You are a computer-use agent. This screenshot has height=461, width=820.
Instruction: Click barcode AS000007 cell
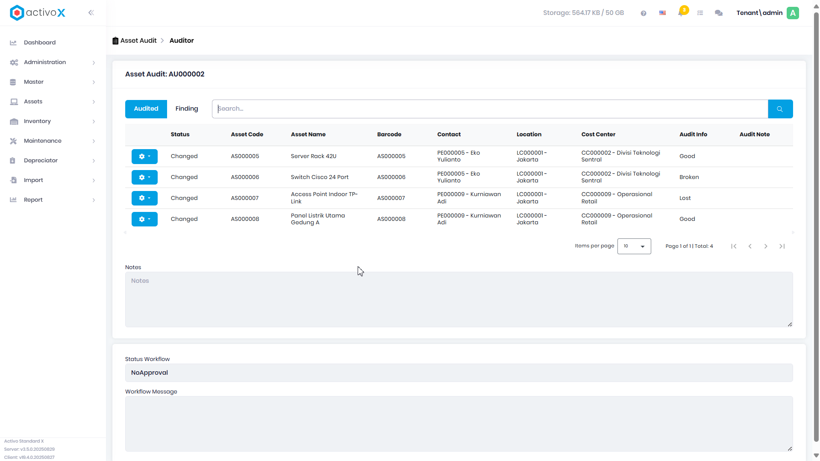[391, 198]
